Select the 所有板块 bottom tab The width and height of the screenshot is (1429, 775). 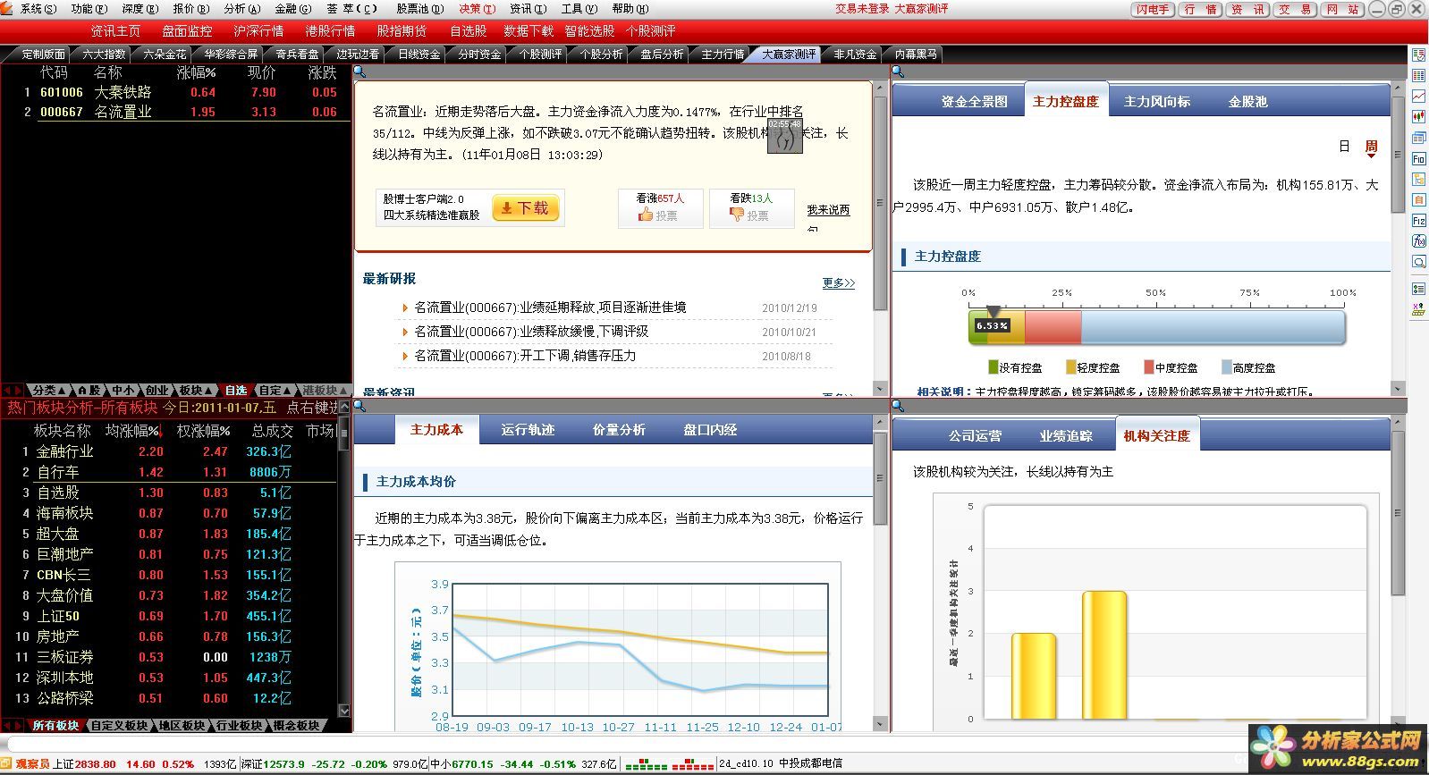tap(55, 726)
